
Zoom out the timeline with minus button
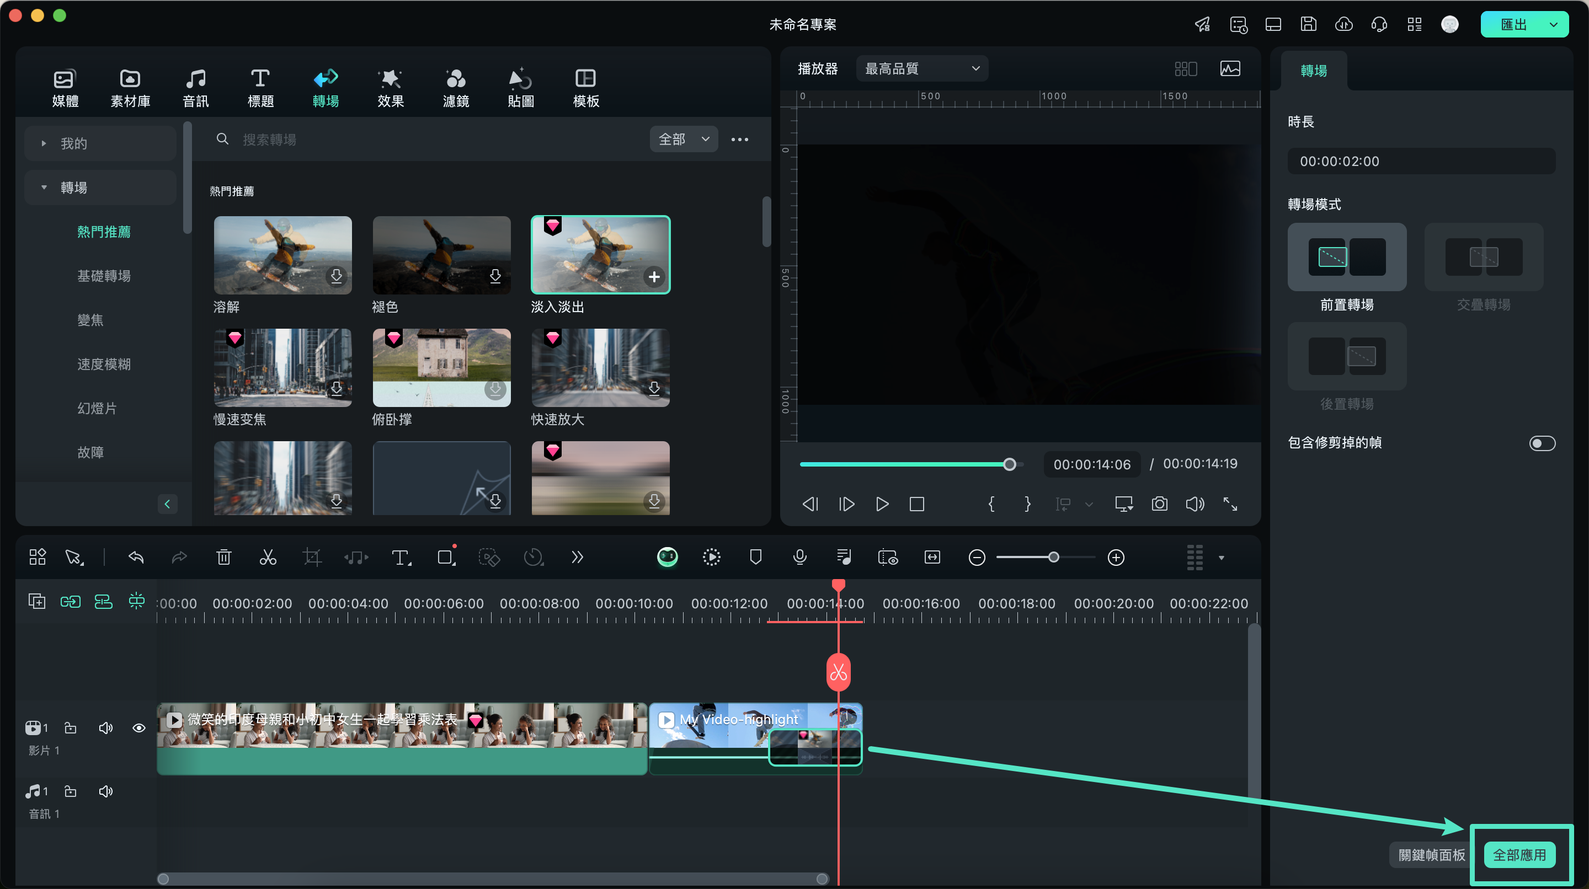pos(977,558)
